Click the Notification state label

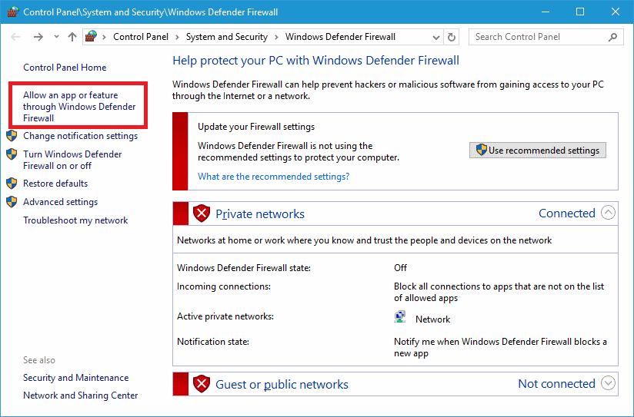213,342
